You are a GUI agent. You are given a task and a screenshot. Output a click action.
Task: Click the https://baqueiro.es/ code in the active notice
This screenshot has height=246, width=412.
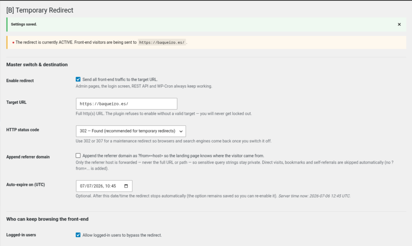[162, 42]
